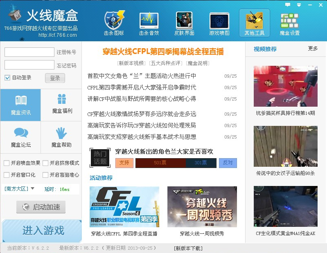Click the 启动加速 accelerate button
Viewport: 327px width, 253px height.
(x=41, y=207)
